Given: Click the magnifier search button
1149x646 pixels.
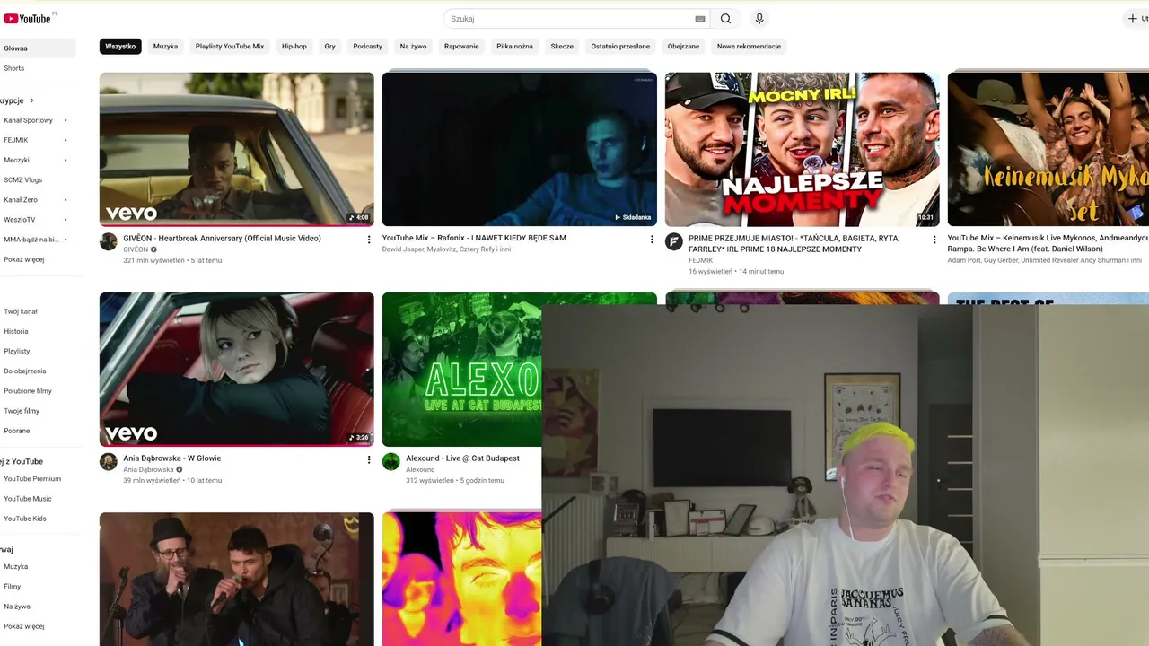Looking at the screenshot, I should [x=725, y=19].
